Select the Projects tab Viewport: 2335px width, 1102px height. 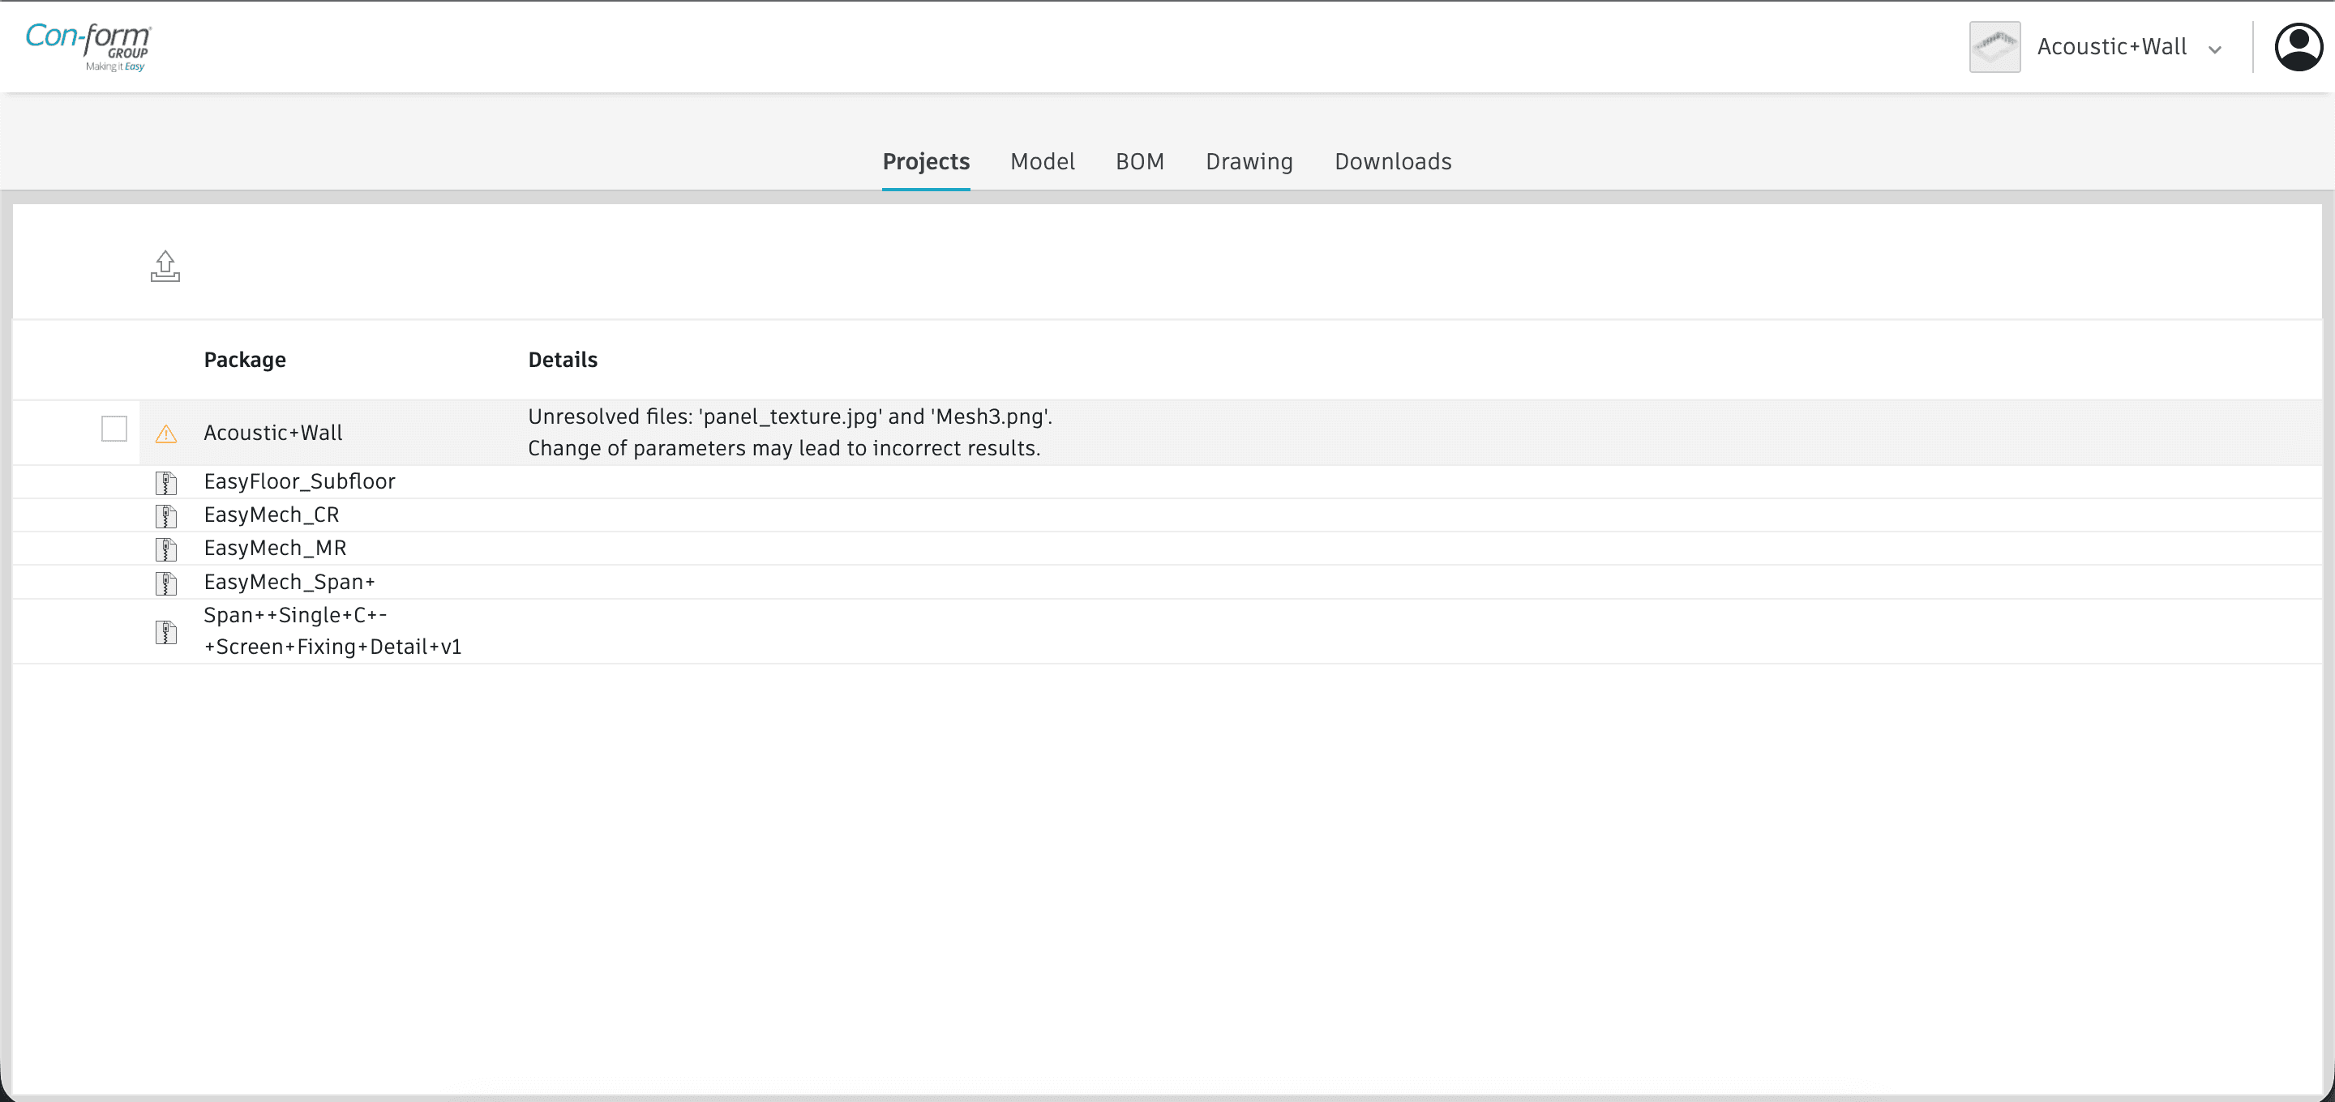click(x=925, y=161)
